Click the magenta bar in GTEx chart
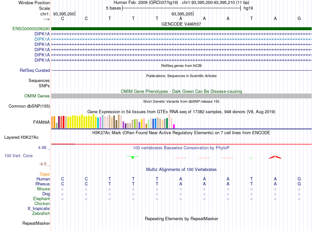Image resolution: width=312 pixels, height=231 pixels. pyautogui.click(x=174, y=126)
